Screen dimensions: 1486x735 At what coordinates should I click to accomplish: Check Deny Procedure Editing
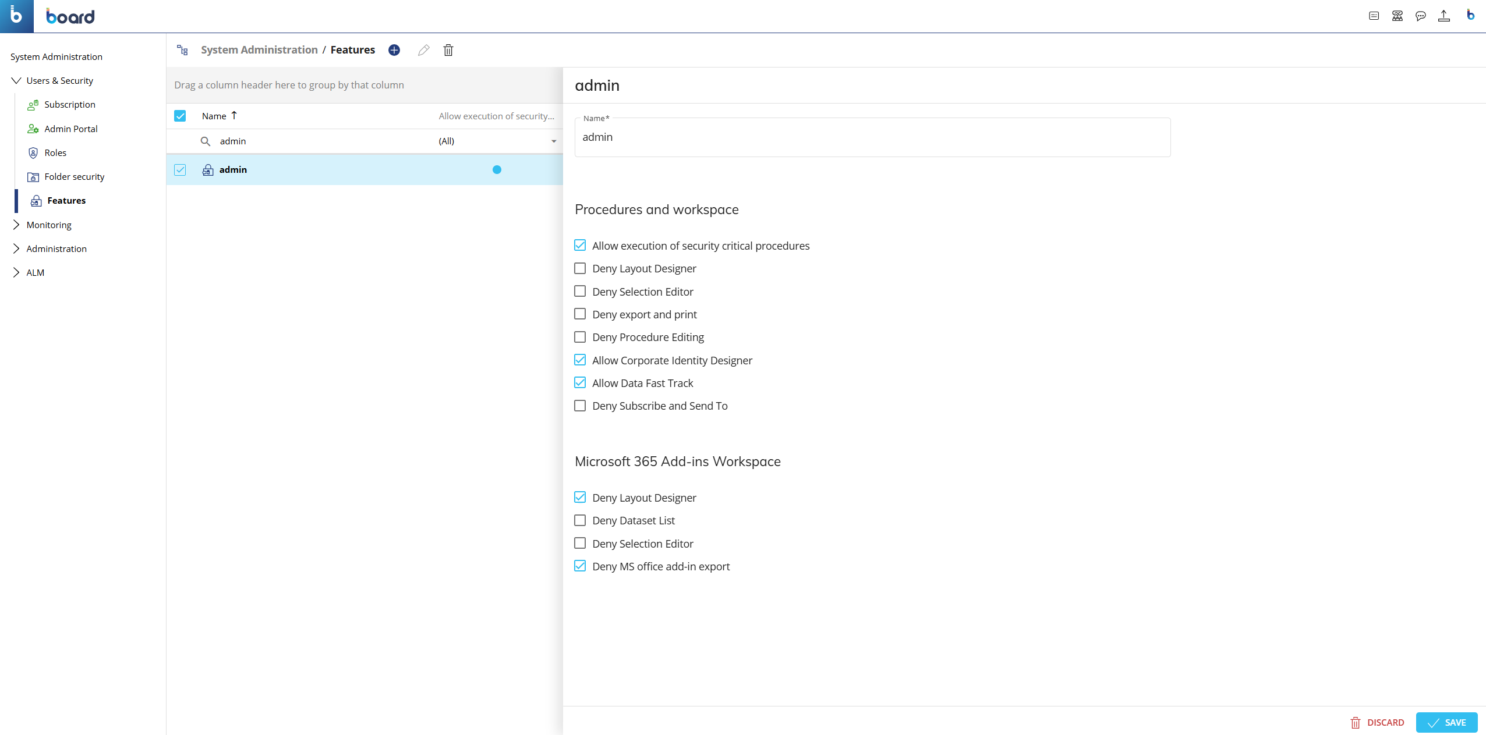580,337
